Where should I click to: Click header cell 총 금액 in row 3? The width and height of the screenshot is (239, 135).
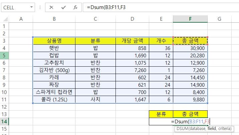[190, 41]
